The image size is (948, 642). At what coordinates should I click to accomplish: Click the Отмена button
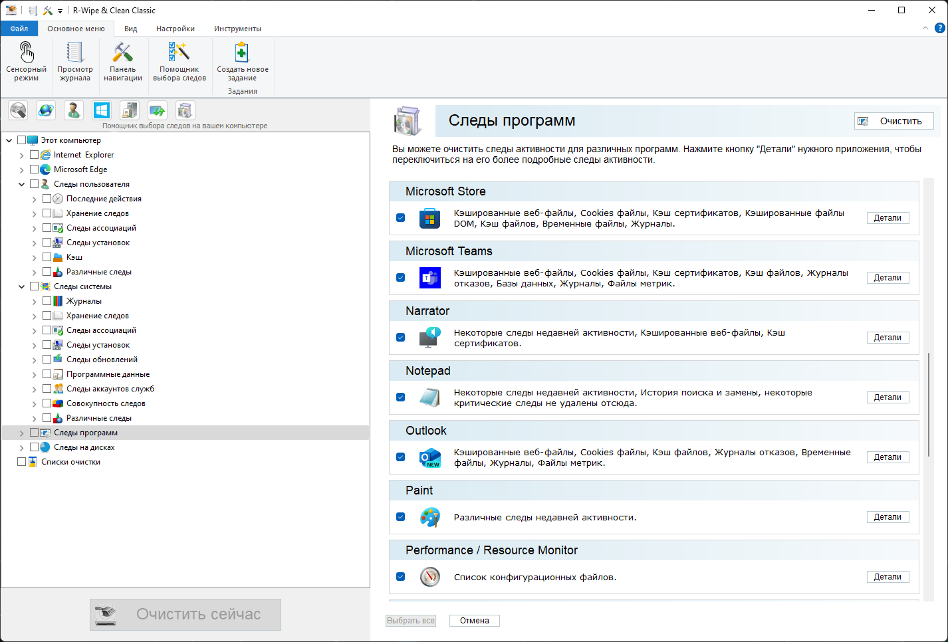pyautogui.click(x=474, y=621)
